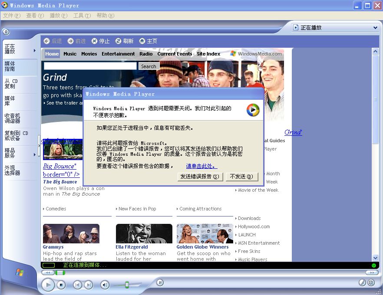This screenshot has height=295, width=383.
Task: Go to home page via 主页 icon
Action: click(x=142, y=41)
